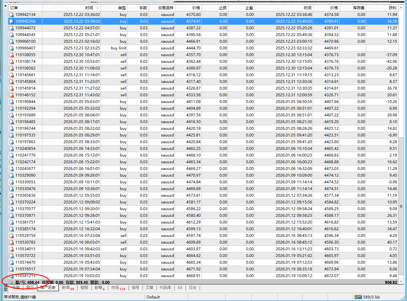Open the EA tab
This screenshot has width=407, height=301.
point(180,288)
